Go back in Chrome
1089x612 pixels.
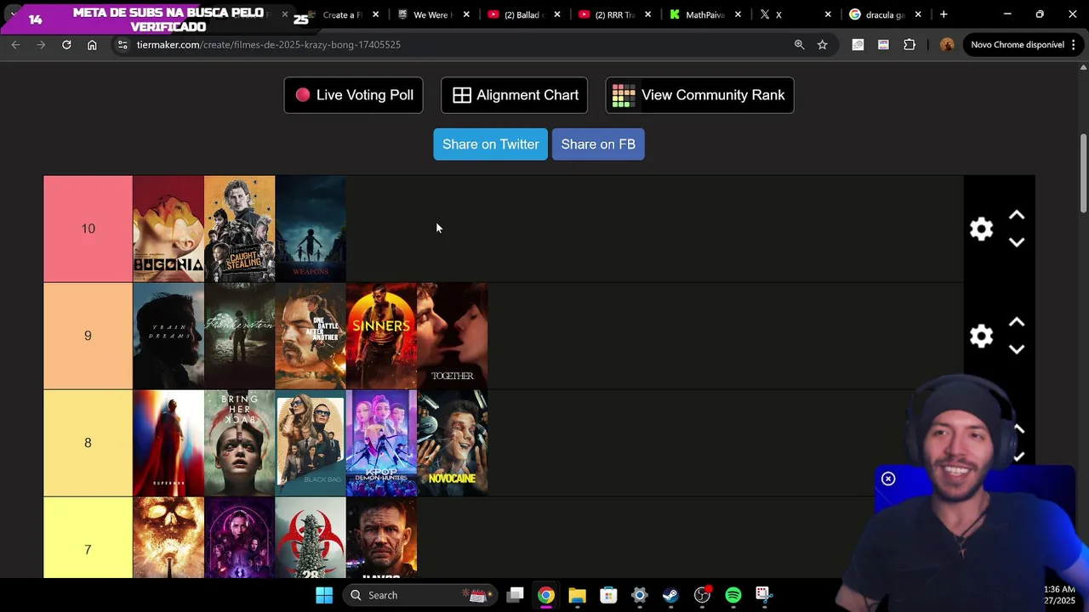click(x=15, y=44)
